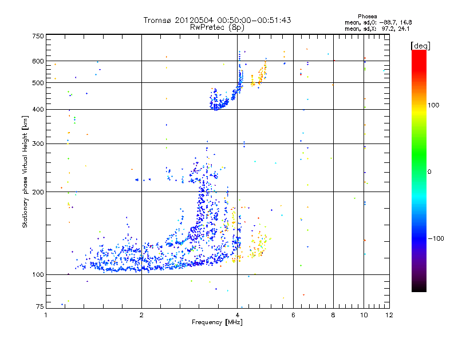Click the black bottom of the color bar
Image resolution: width=458 pixels, height=343 pixels.
point(419,288)
